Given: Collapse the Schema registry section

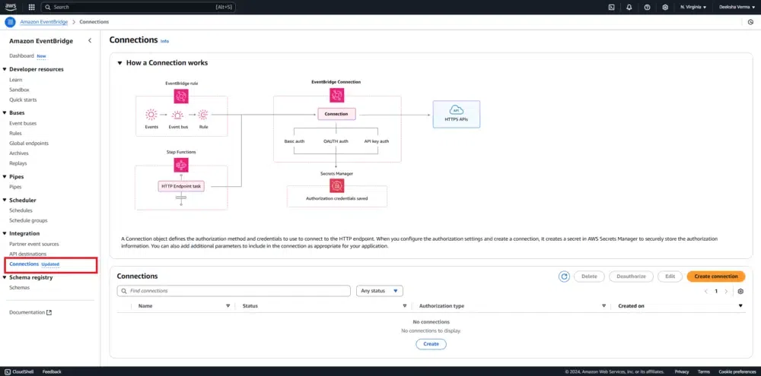Looking at the screenshot, I should pos(5,278).
